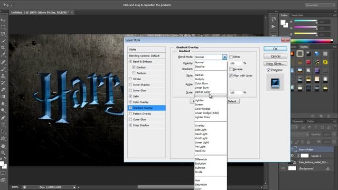Select the Clone Stamp tool
This screenshot has height=190, width=338.
3,76
